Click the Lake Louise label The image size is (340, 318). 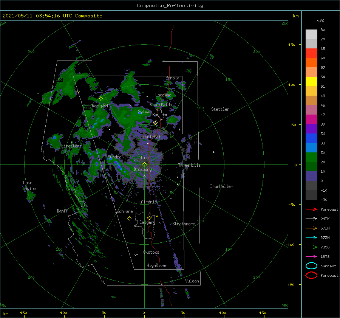29,186
